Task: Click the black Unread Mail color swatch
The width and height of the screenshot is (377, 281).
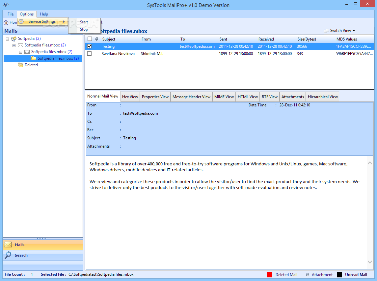Action: [x=339, y=274]
